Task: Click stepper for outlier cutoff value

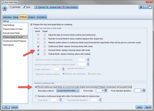Action: (x=63, y=69)
